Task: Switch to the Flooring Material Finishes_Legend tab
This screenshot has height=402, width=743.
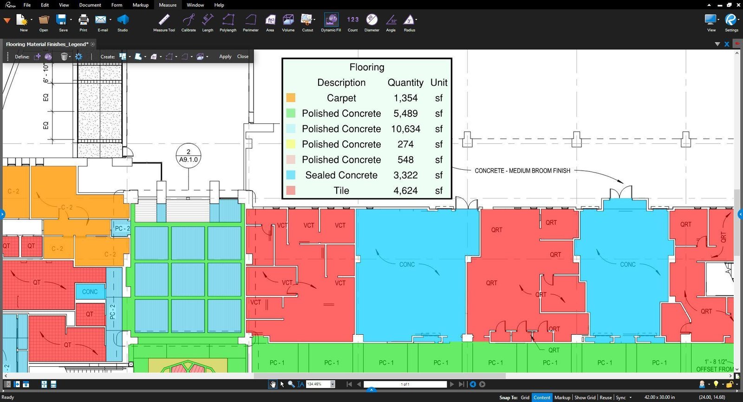Action: (x=46, y=44)
